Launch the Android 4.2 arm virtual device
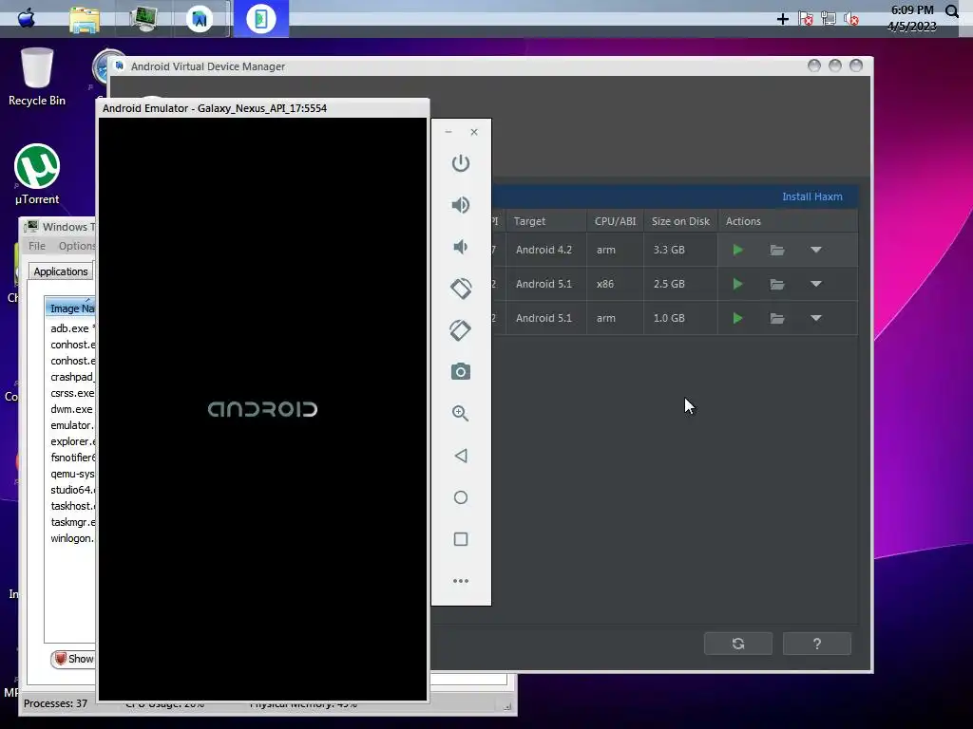Viewport: 973px width, 729px height. point(737,250)
